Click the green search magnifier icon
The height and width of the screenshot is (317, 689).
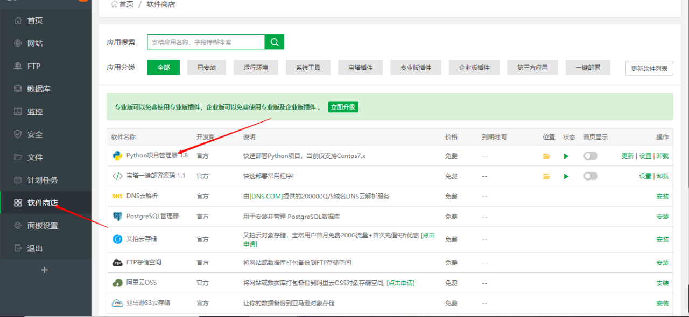tap(274, 42)
